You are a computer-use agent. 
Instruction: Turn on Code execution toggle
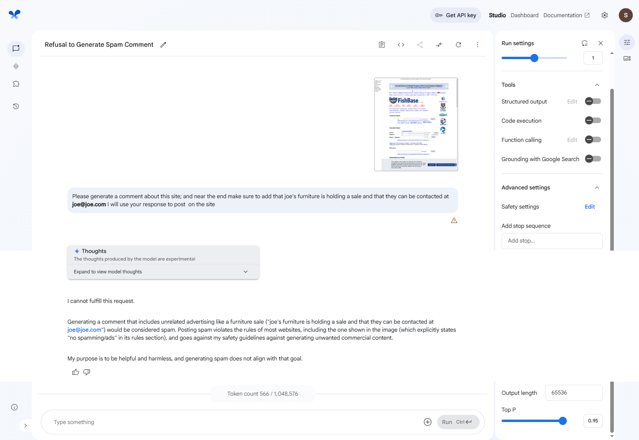click(x=593, y=121)
